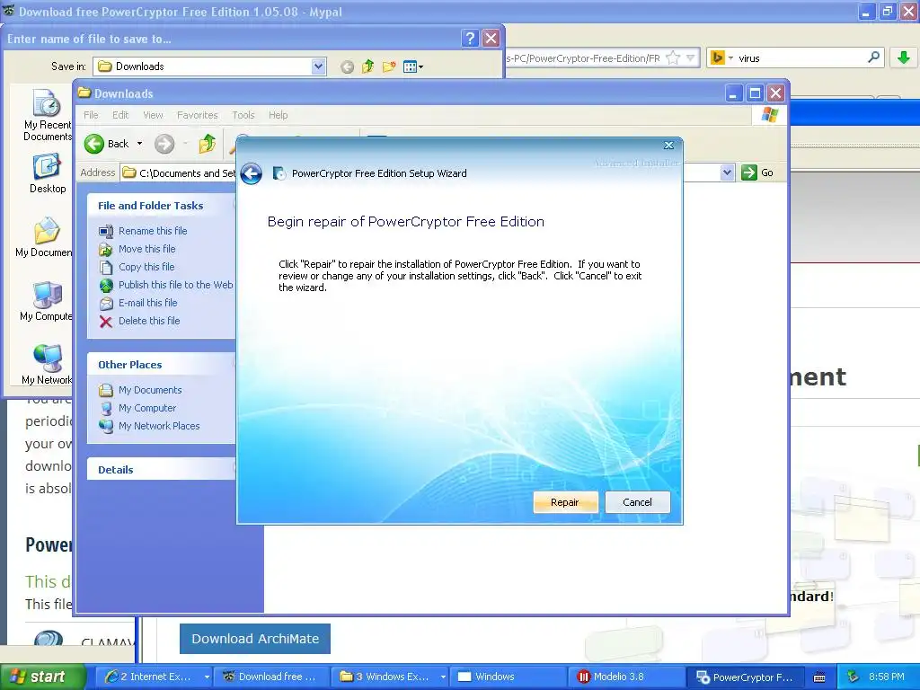Screen dimensions: 920x690
Task: Click Copy this file task
Action: 146,267
